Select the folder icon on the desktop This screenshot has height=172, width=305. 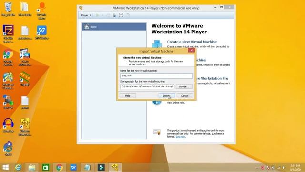click(x=25, y=9)
